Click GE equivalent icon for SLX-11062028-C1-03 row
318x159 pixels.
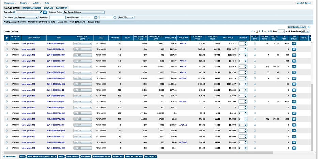(x=294, y=137)
